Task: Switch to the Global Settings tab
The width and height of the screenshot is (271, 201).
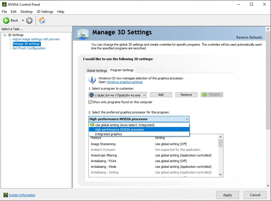Action: pos(97,70)
